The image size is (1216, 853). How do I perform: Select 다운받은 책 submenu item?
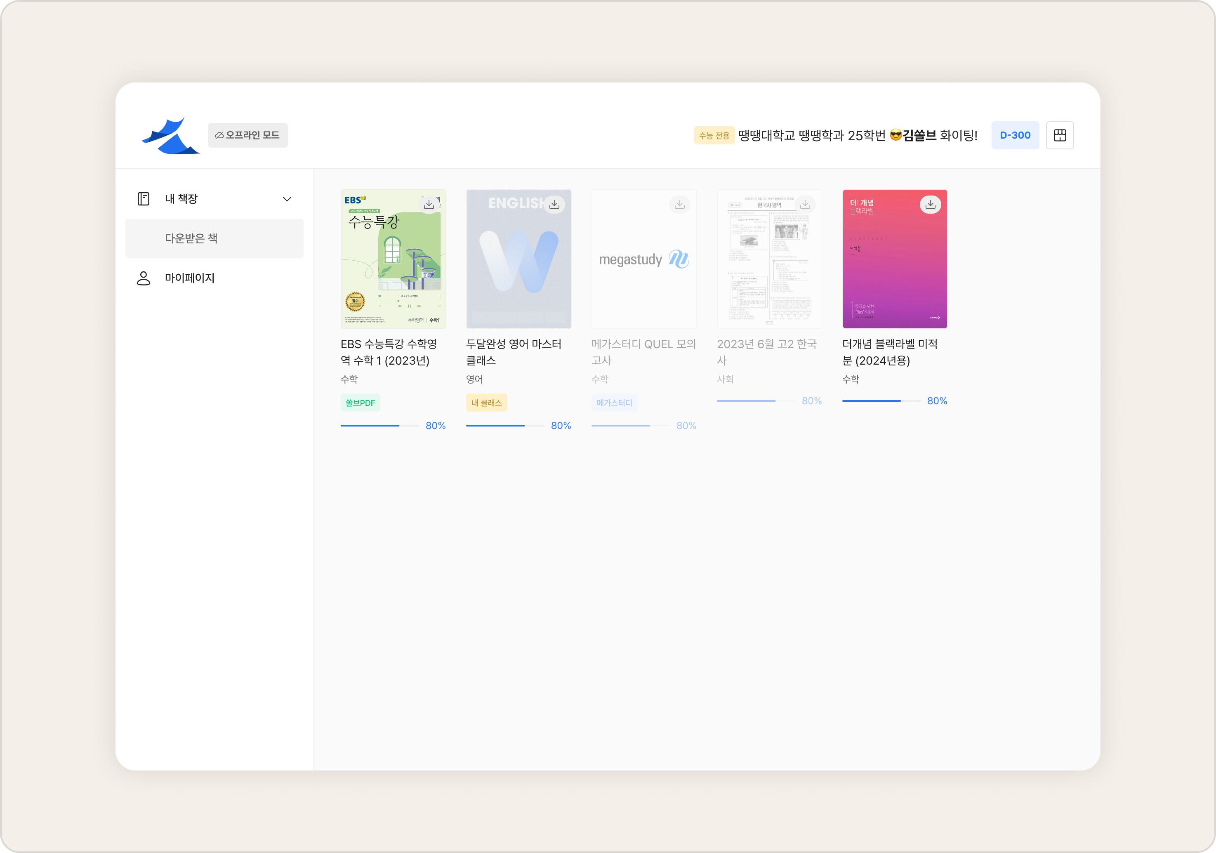(214, 238)
